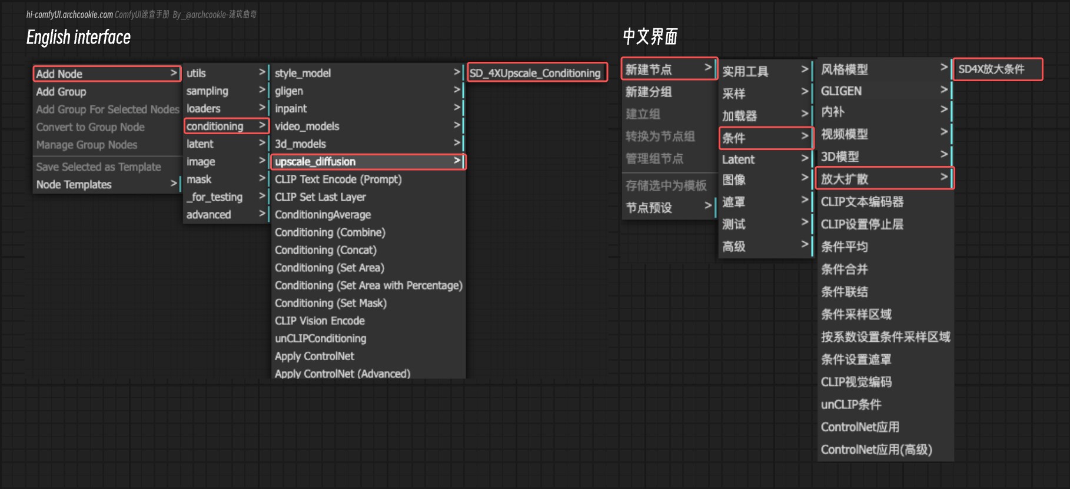Add the ControlNet应用(高级) node
The height and width of the screenshot is (489, 1070).
coord(885,450)
